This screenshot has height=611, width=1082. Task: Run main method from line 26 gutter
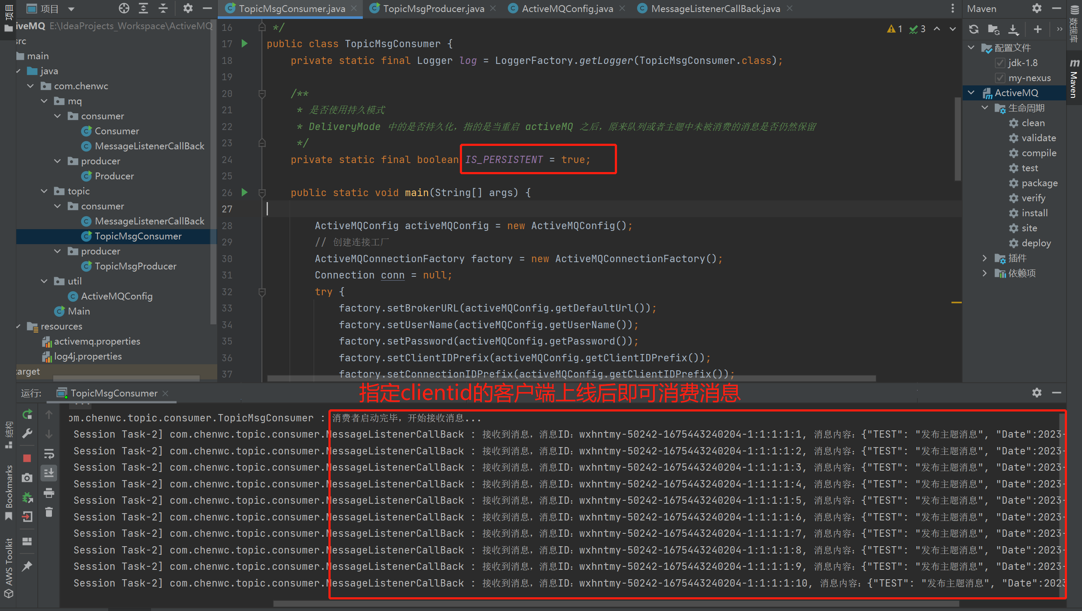tap(244, 192)
